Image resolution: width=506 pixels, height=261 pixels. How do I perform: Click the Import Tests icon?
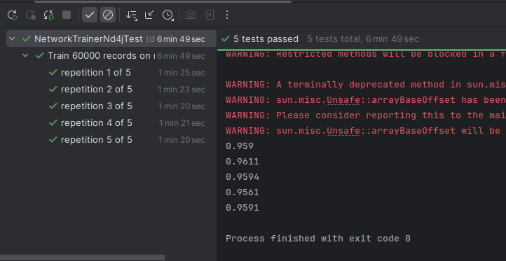209,15
